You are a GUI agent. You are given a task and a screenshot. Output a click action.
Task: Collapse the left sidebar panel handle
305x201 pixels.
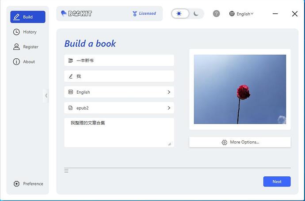coord(46,95)
